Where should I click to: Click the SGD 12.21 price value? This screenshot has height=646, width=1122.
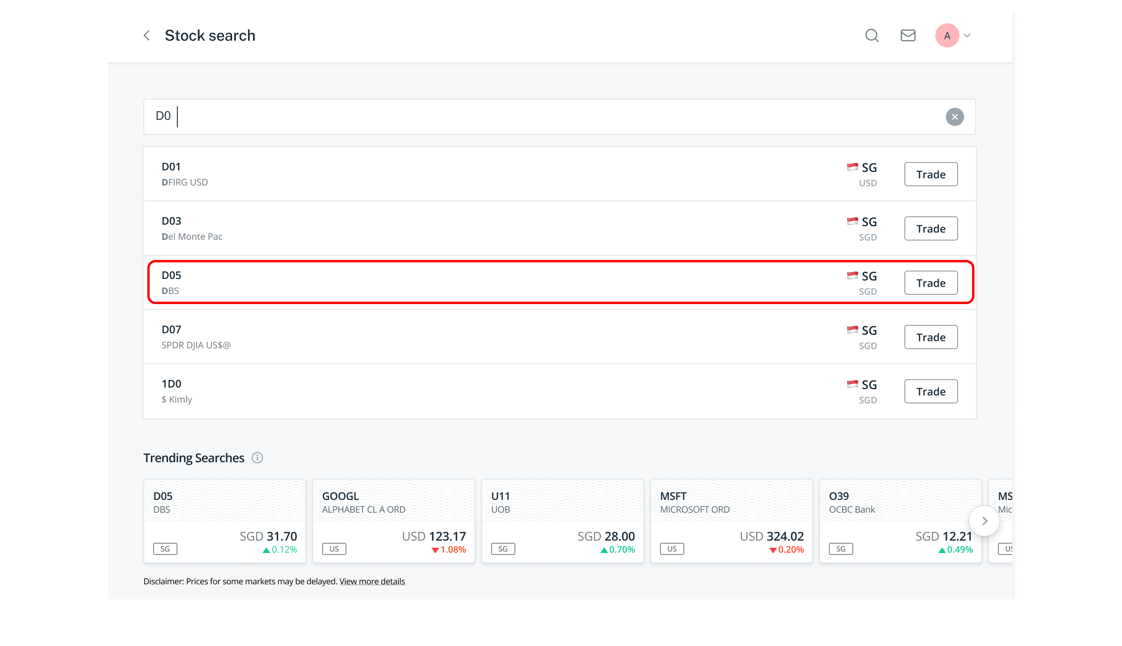pos(944,536)
